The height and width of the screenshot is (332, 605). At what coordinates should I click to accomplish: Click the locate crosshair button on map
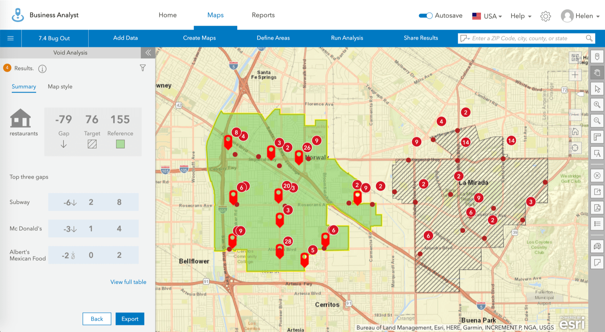click(575, 148)
